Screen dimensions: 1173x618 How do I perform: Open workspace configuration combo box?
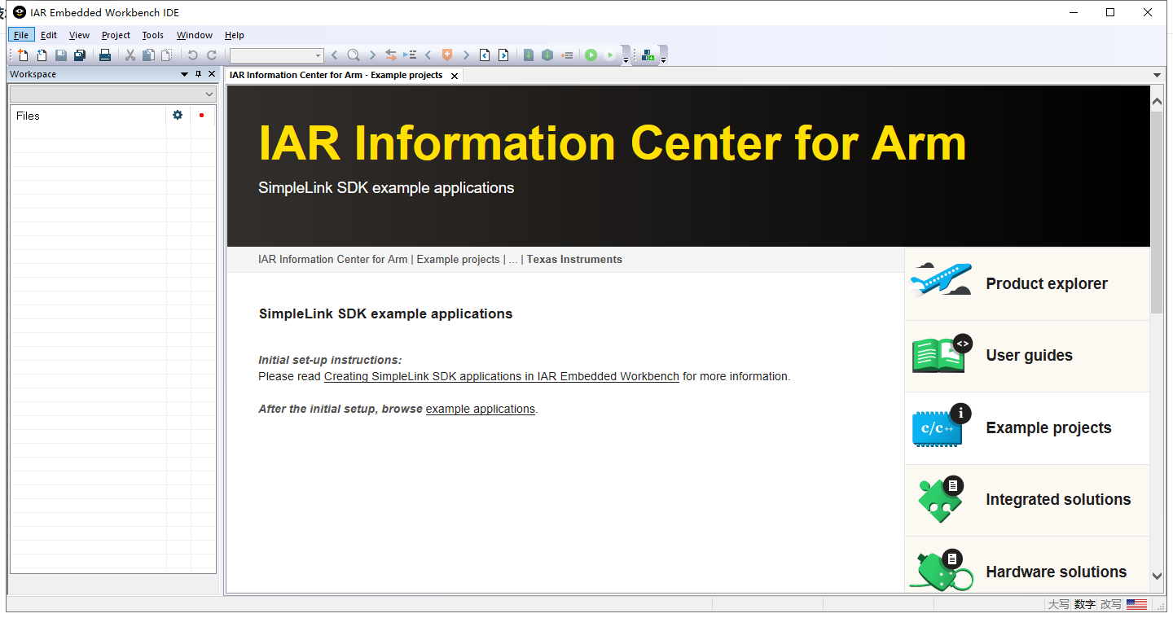point(113,94)
